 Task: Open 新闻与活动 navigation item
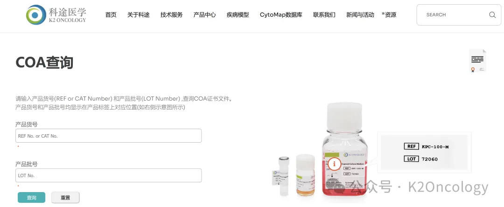tap(360, 15)
